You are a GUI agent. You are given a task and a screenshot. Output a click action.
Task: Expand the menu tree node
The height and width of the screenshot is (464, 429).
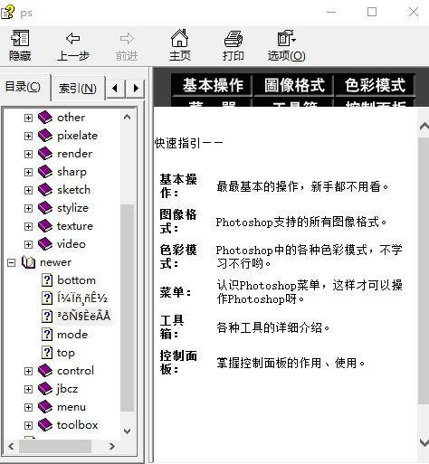(28, 407)
